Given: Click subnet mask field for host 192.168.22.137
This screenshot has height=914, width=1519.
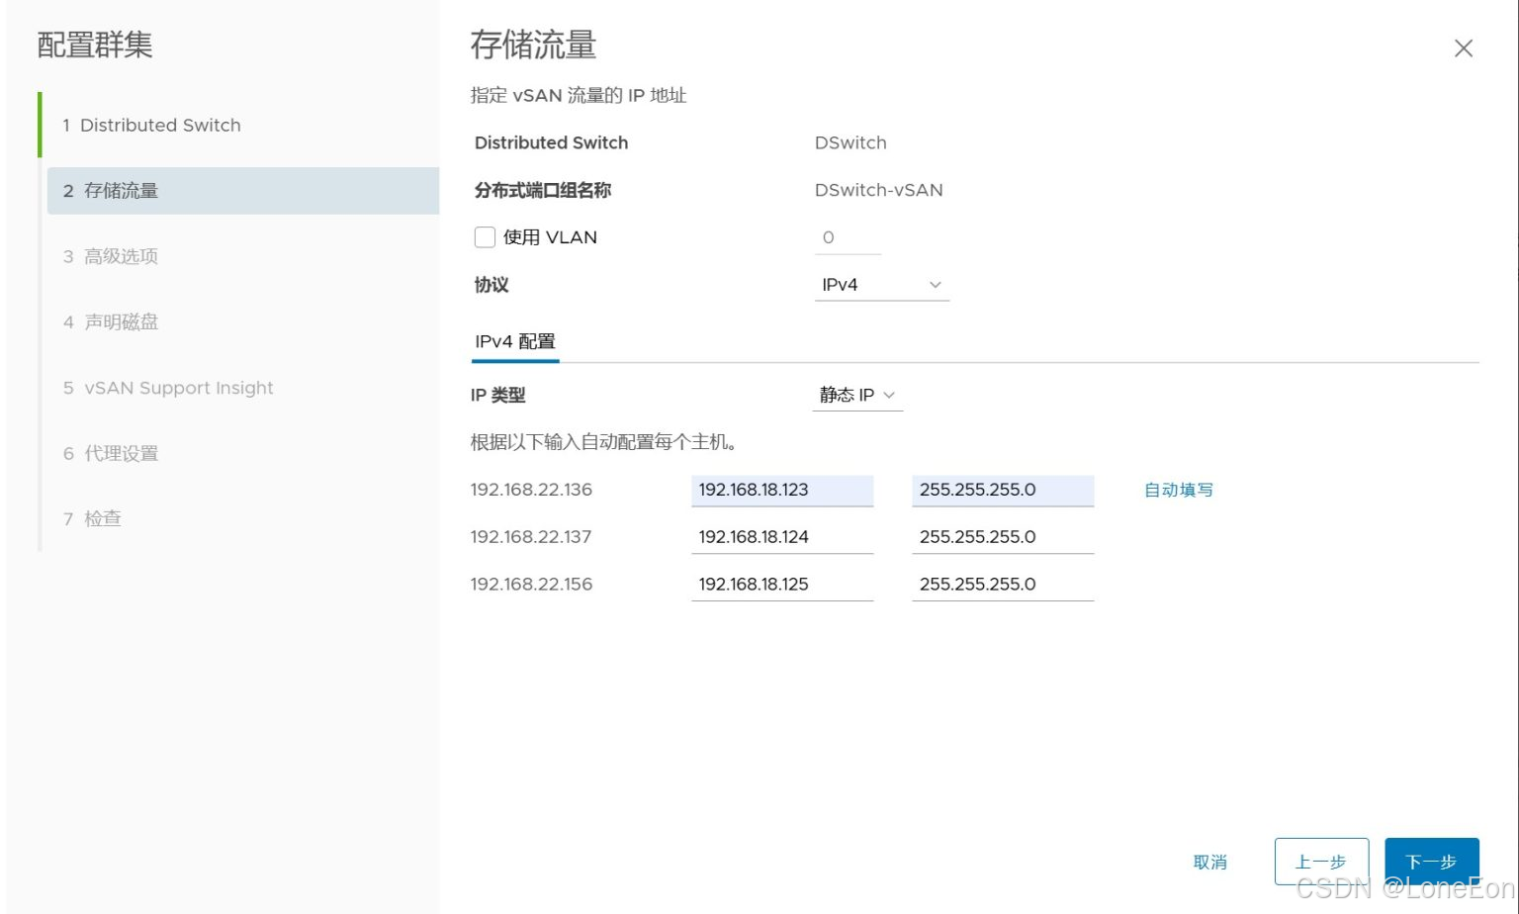Looking at the screenshot, I should [x=1003, y=538].
